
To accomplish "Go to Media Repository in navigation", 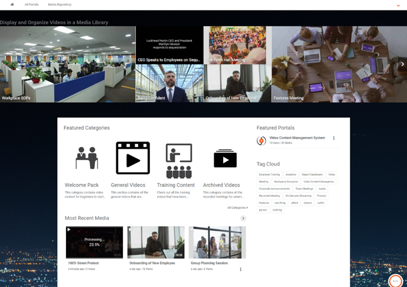I will coord(59,4).
